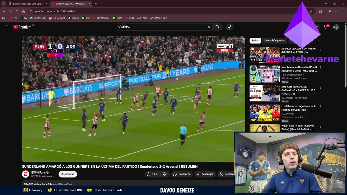Open the apps grid in bookmarks bar

(4, 18)
